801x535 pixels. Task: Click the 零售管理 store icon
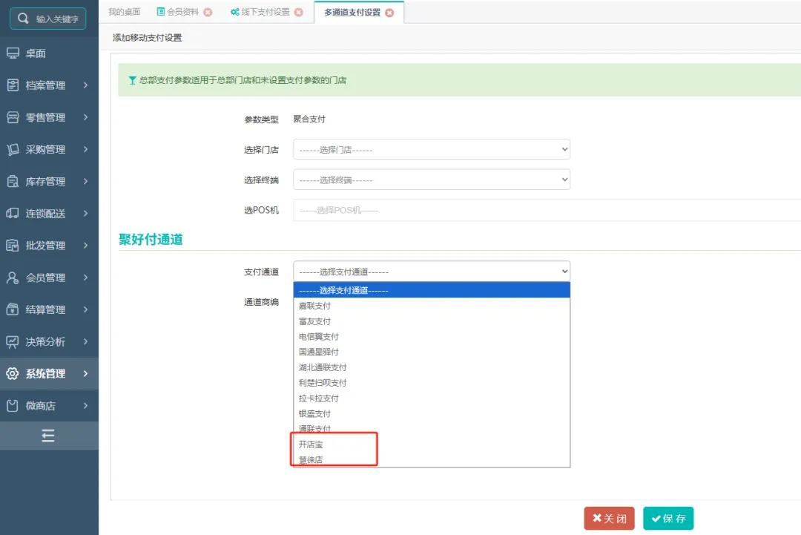[x=13, y=117]
